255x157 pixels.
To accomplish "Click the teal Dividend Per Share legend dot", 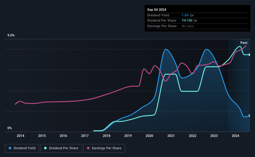I will [x=45, y=148].
